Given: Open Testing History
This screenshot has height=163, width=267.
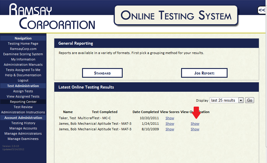Looking at the screenshot, I should point(23,123).
